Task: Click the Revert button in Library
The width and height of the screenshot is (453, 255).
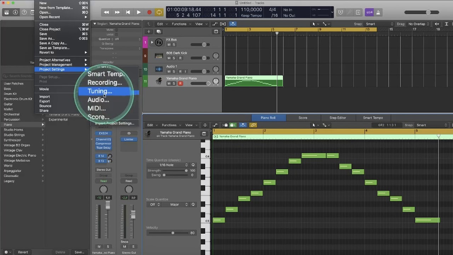Action: [23, 252]
